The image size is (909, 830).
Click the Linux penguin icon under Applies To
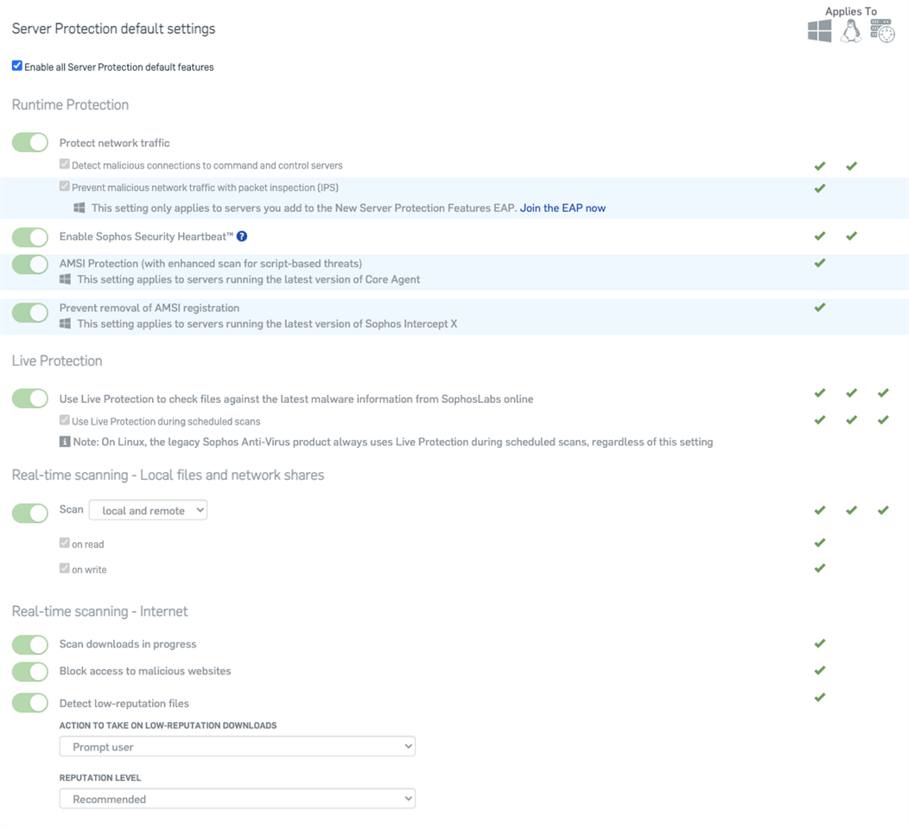851,31
